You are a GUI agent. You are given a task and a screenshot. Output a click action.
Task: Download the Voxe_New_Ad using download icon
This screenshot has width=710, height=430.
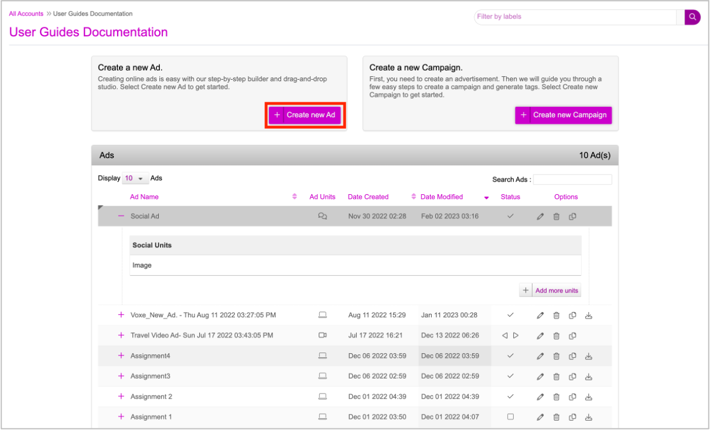[589, 316]
